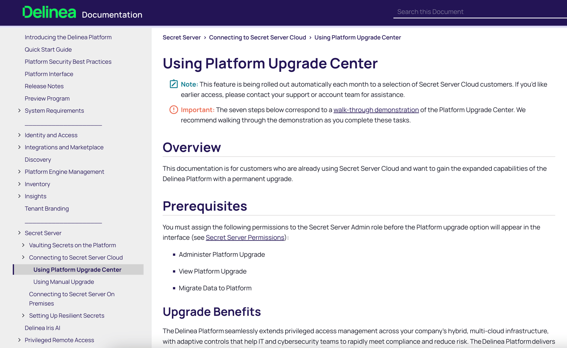Collapse Connecting to Secret Server Cloud
The image size is (567, 348).
click(x=24, y=257)
